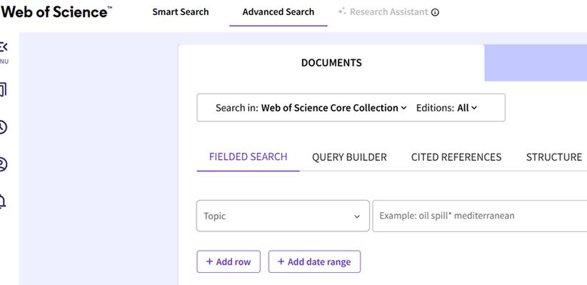Open Web of Science Core Collection dropdown
Image resolution: width=587 pixels, height=285 pixels.
pos(333,108)
